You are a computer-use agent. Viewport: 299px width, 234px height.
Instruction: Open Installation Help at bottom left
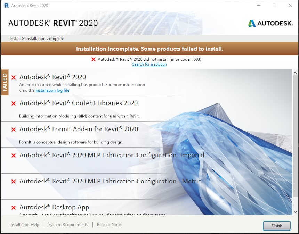pos(24,225)
